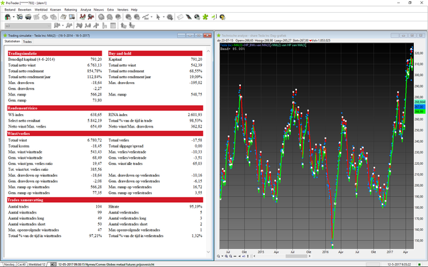Click the green star icon in the toolbar
Image resolution: width=428 pixels, height=267 pixels.
pos(205,17)
